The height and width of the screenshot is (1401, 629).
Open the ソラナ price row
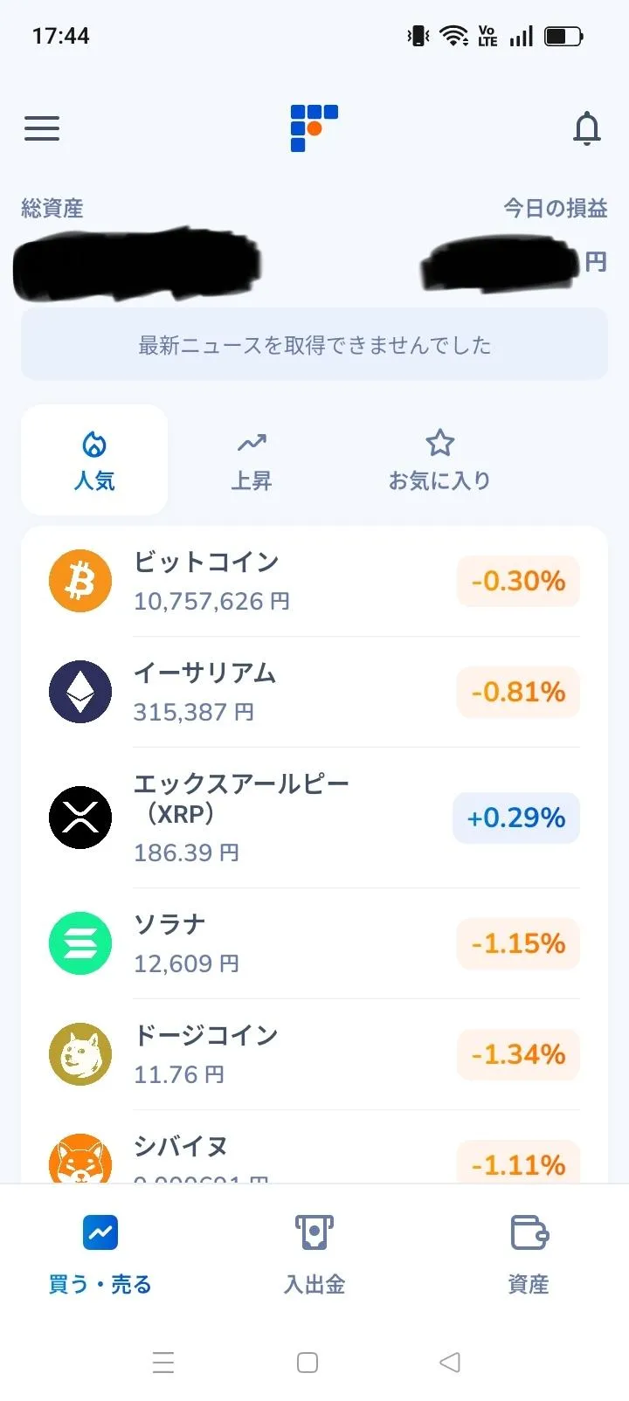click(314, 943)
